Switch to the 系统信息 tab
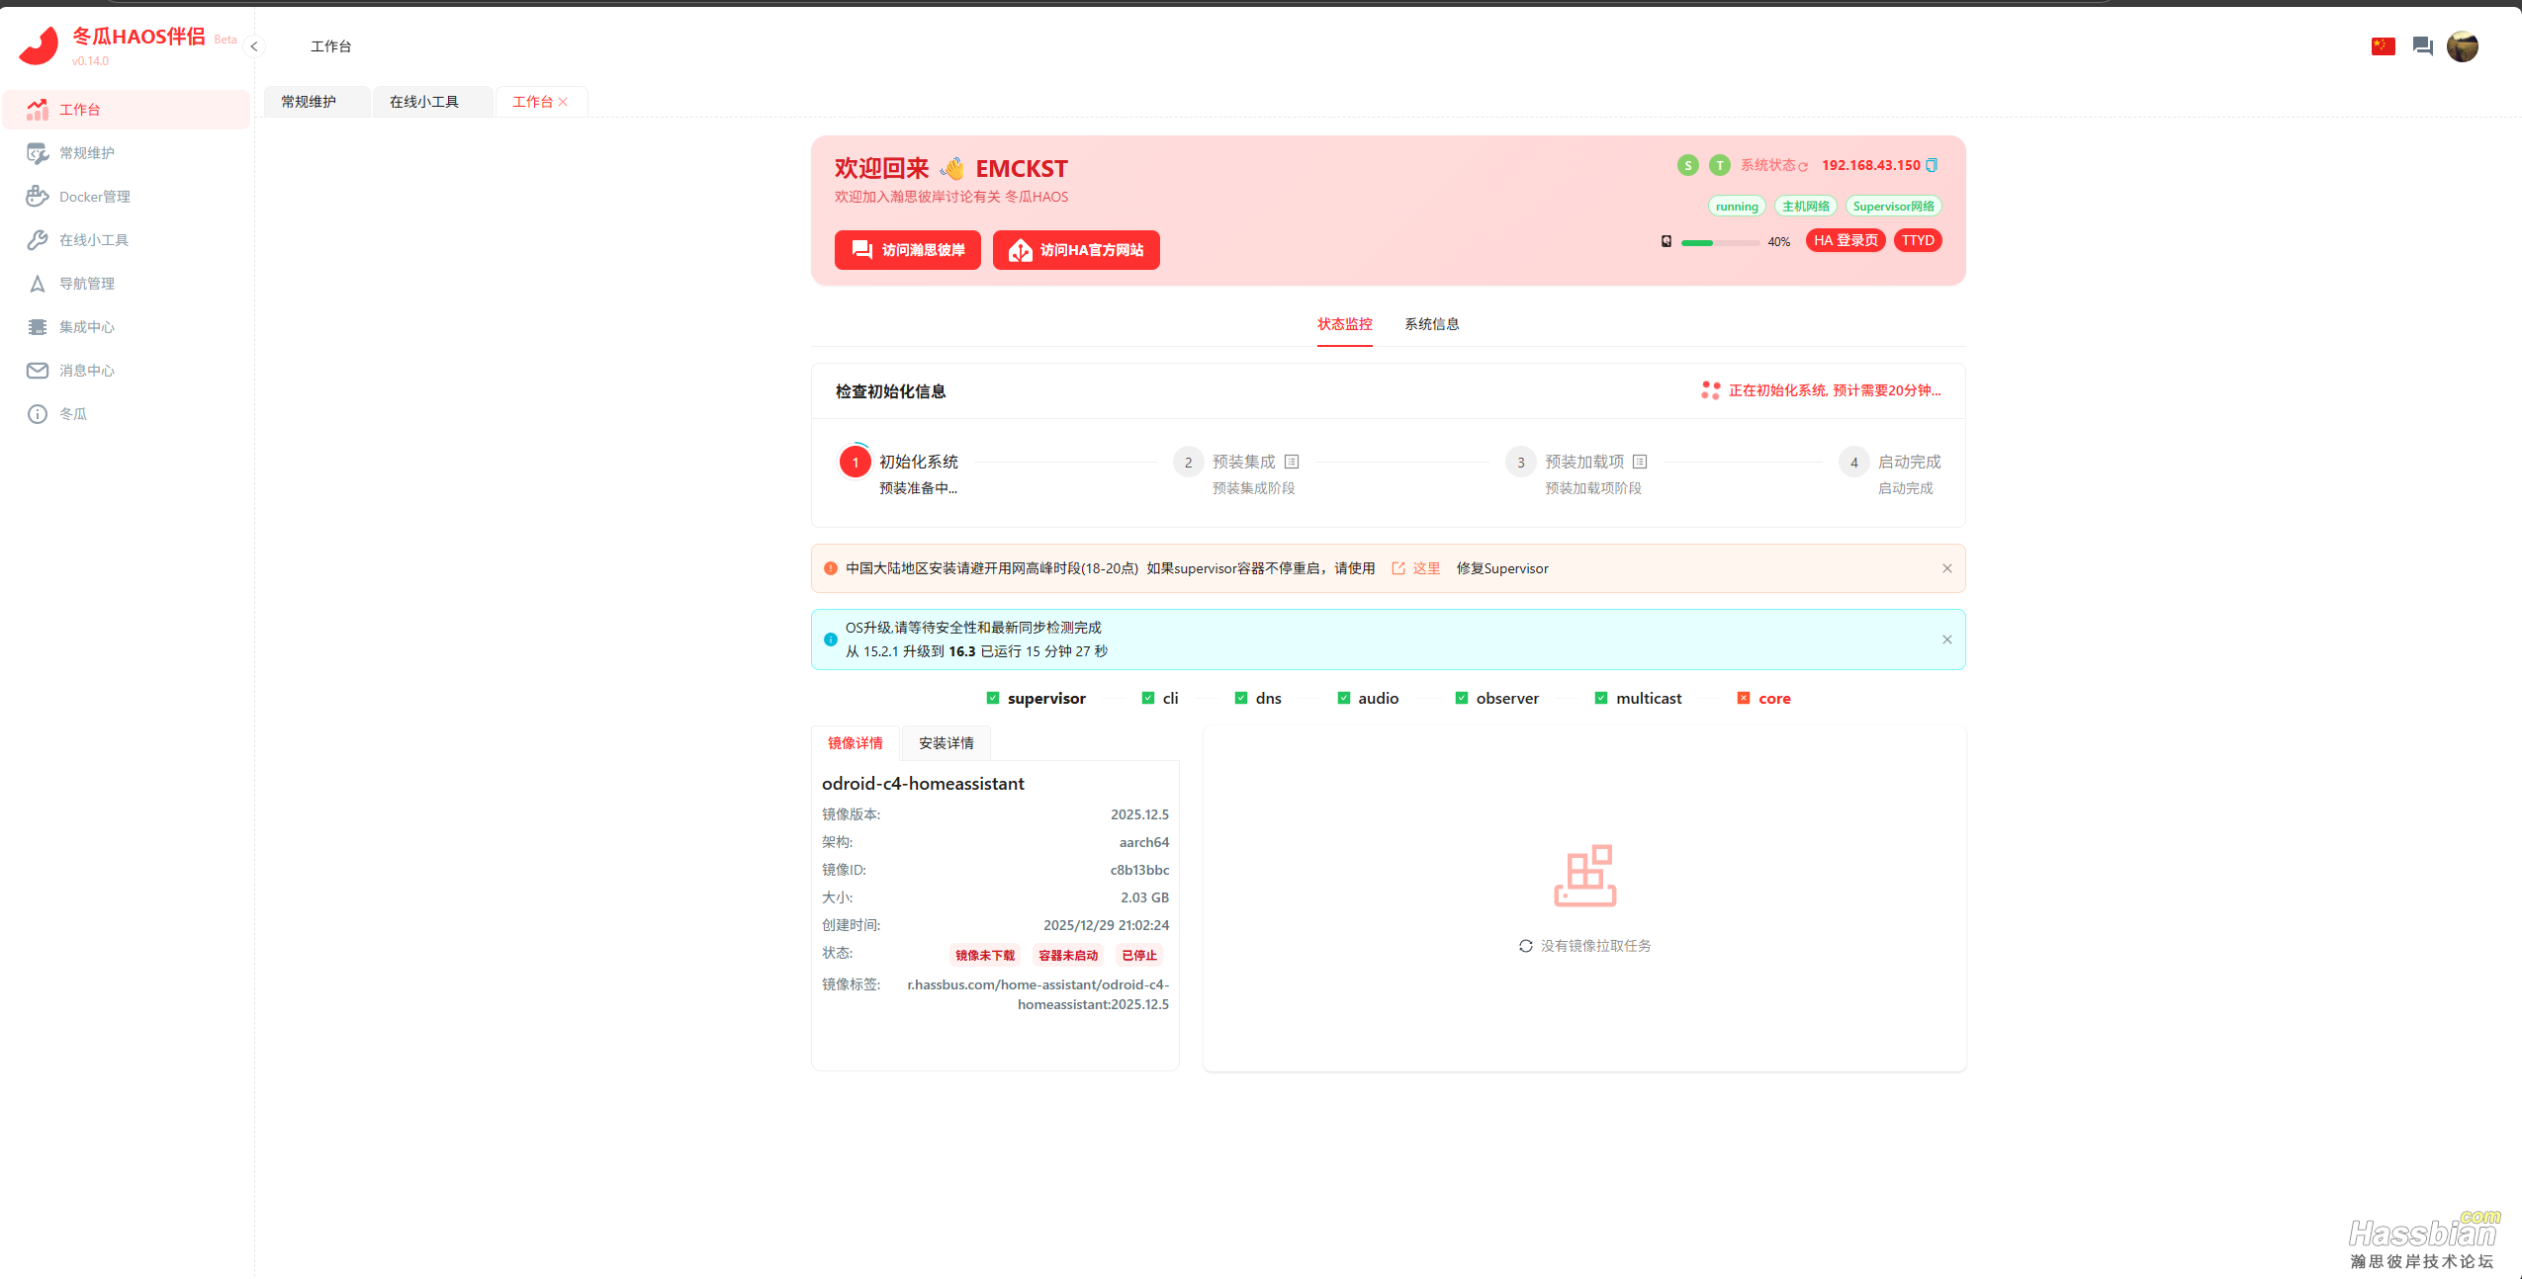 (x=1431, y=324)
